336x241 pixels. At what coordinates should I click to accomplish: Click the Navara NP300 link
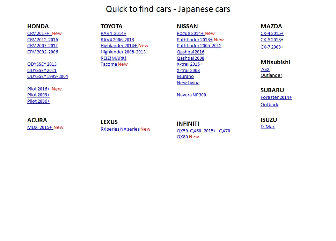pyautogui.click(x=191, y=95)
